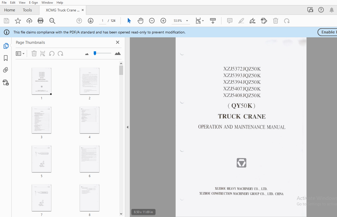Delete selected pages in thumbnails panel
This screenshot has height=217, width=337.
(x=34, y=53)
